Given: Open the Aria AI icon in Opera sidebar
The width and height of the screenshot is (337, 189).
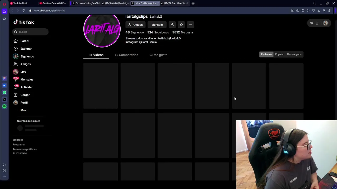Looking at the screenshot, I should point(4,78).
